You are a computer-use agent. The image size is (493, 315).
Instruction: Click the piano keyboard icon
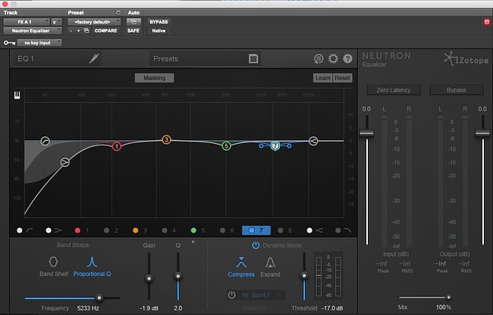click(17, 95)
